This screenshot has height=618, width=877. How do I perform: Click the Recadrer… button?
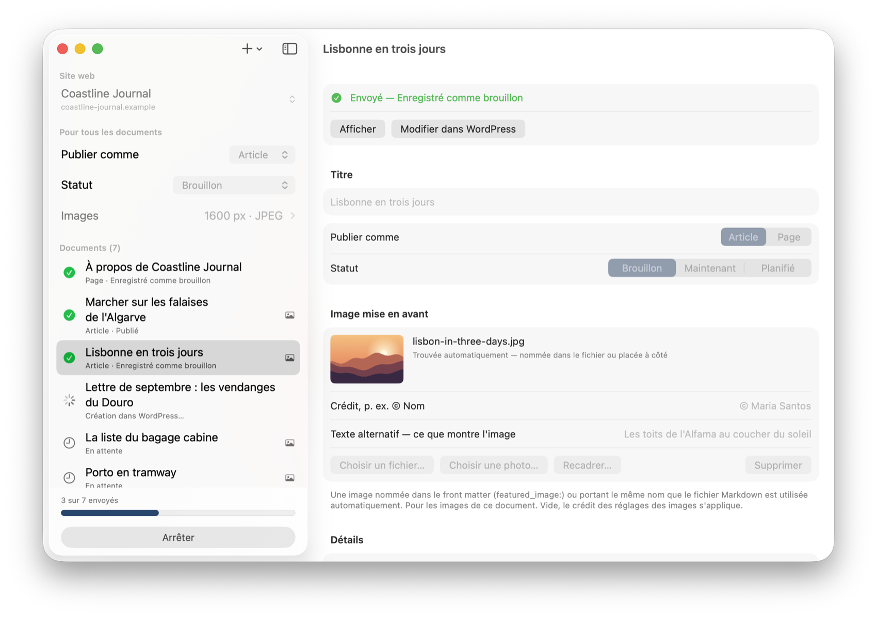pyautogui.click(x=587, y=465)
